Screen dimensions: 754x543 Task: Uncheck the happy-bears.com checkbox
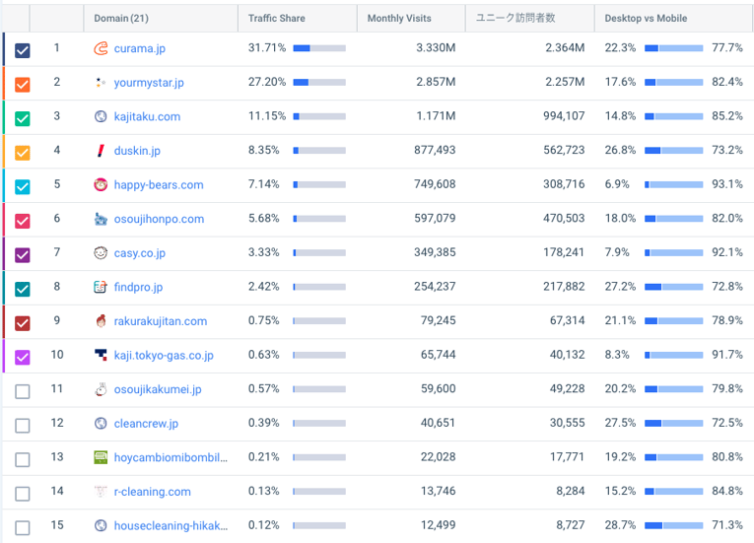22,187
